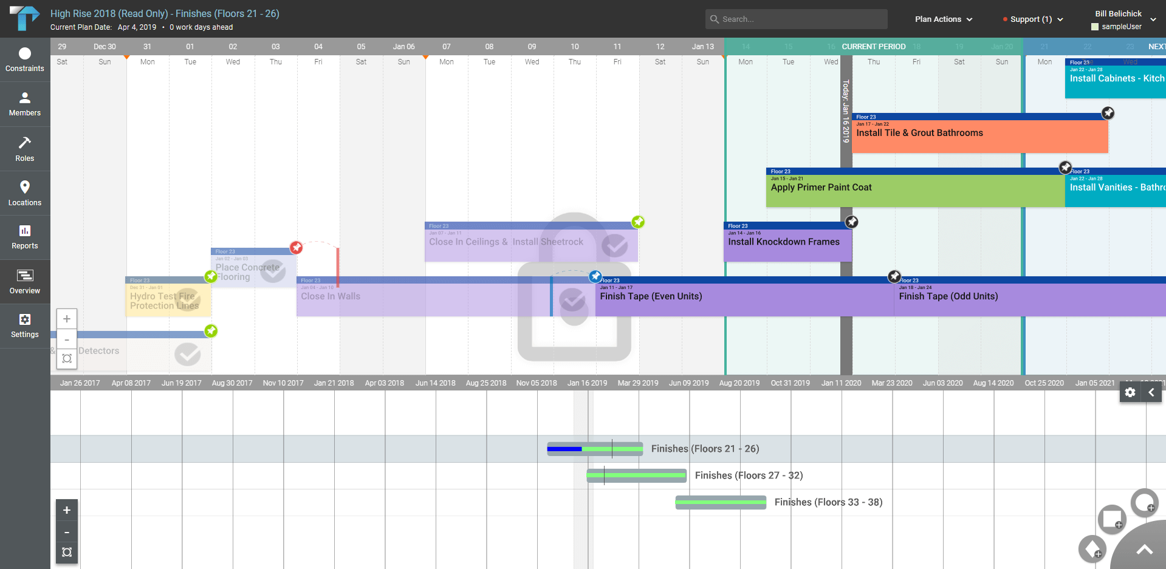Open the Roles panel
Image resolution: width=1166 pixels, height=569 pixels.
25,148
